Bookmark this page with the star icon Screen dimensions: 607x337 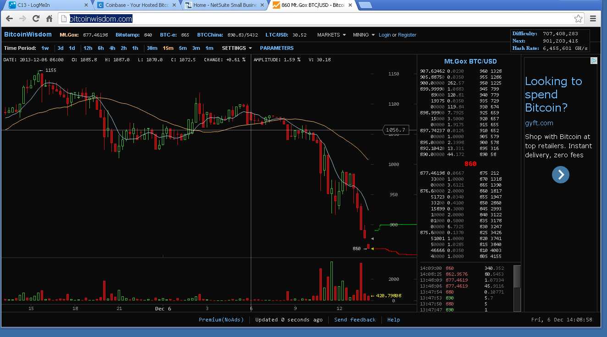pyautogui.click(x=578, y=19)
